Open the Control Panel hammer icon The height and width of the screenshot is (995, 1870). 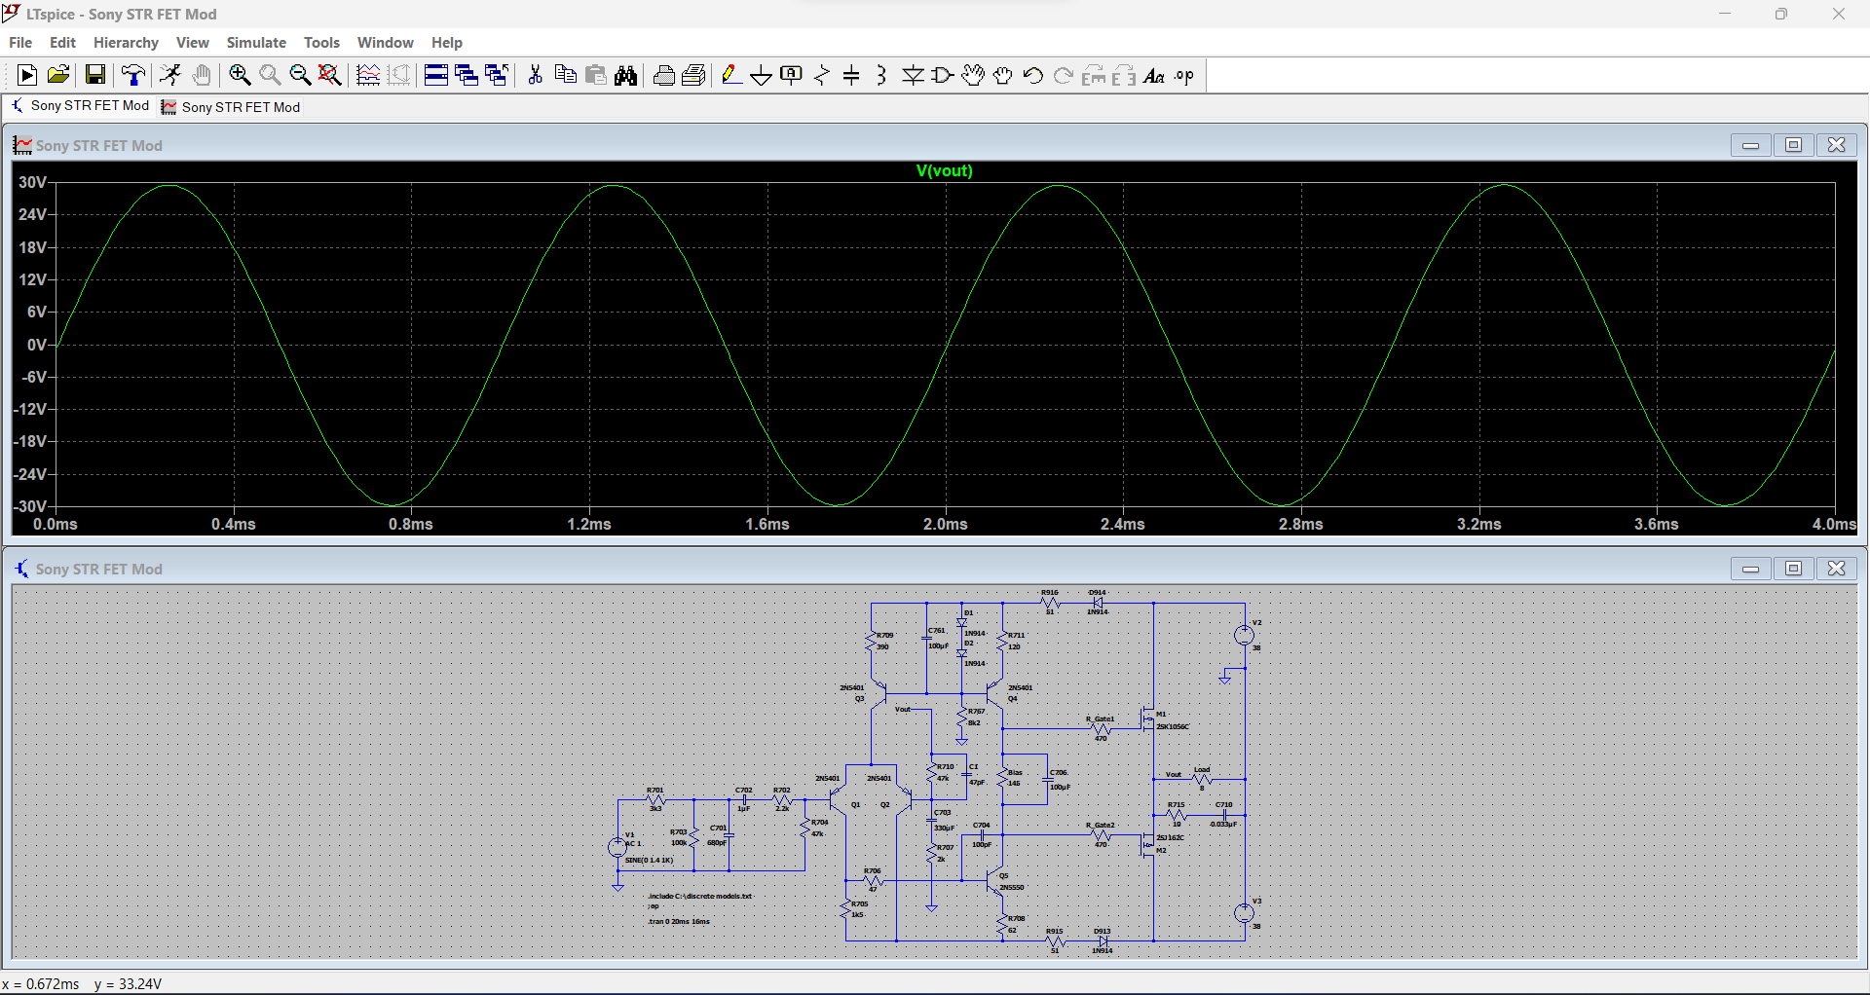(133, 75)
